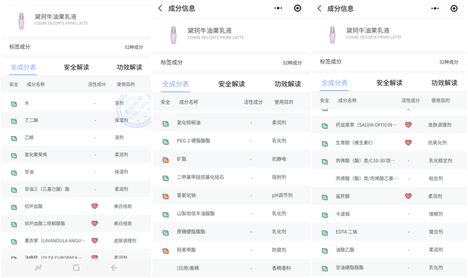Tap 成分信息 header title in middle screen
The width and height of the screenshot is (468, 278).
pyautogui.click(x=181, y=8)
